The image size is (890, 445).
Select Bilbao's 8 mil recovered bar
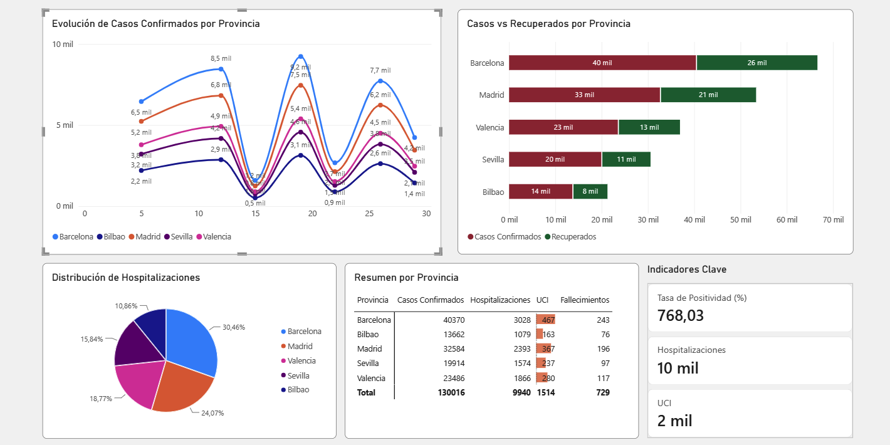pyautogui.click(x=590, y=192)
